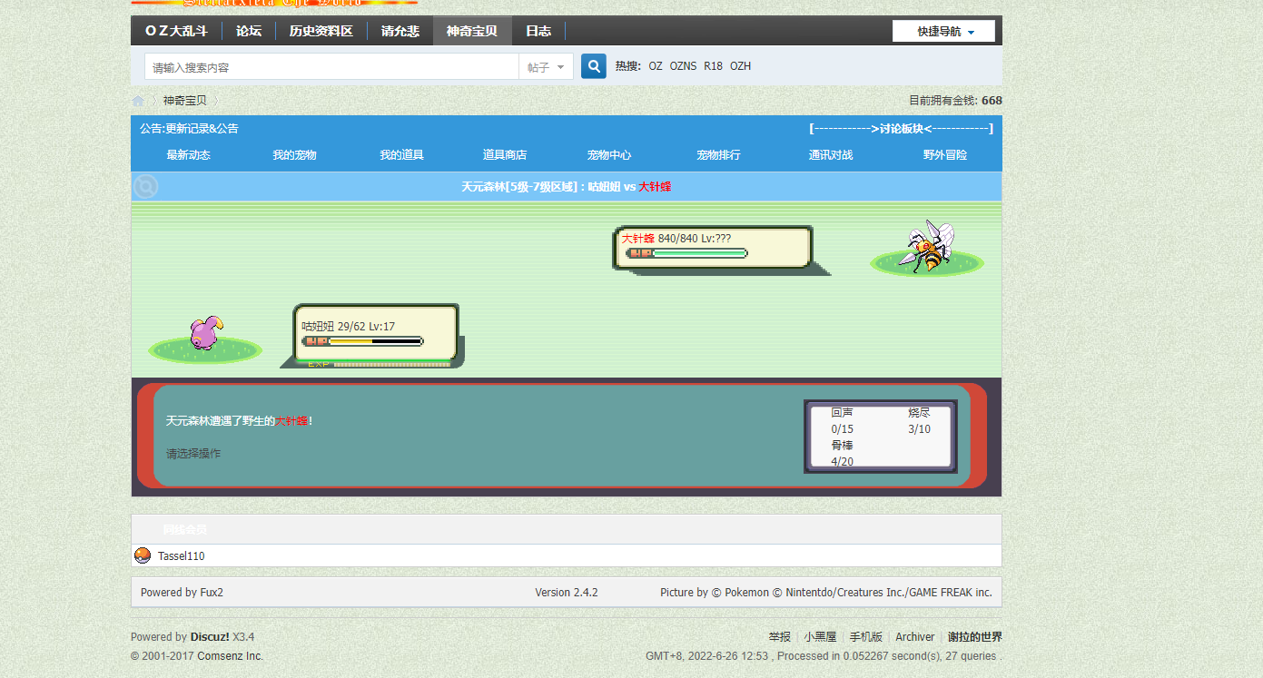Open the 小黑屋 footer link
Image resolution: width=1263 pixels, height=678 pixels.
click(x=820, y=637)
